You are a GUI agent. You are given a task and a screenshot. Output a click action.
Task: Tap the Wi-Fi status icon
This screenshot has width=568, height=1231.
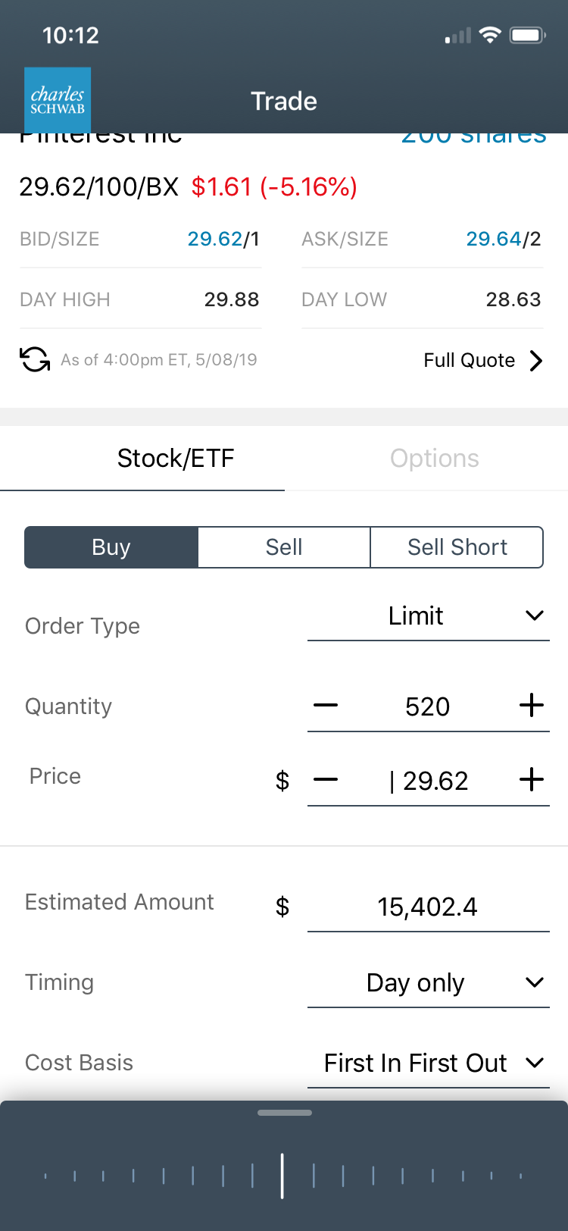[491, 36]
